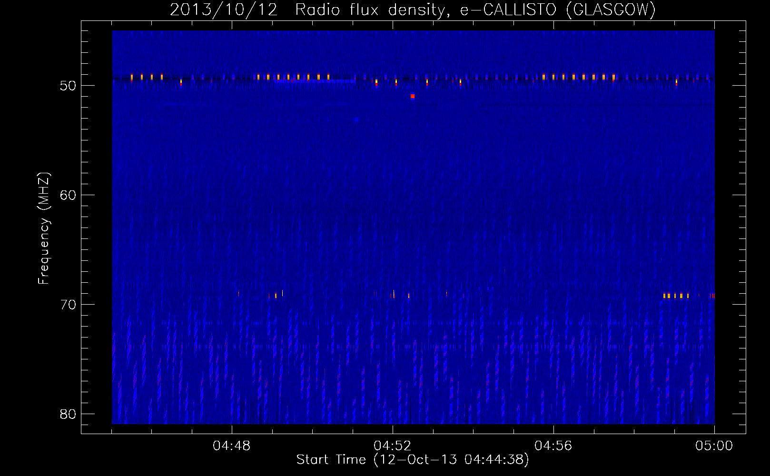Click the 04:56 time tick label
Screen dimensions: 770x476
[x=553, y=446]
